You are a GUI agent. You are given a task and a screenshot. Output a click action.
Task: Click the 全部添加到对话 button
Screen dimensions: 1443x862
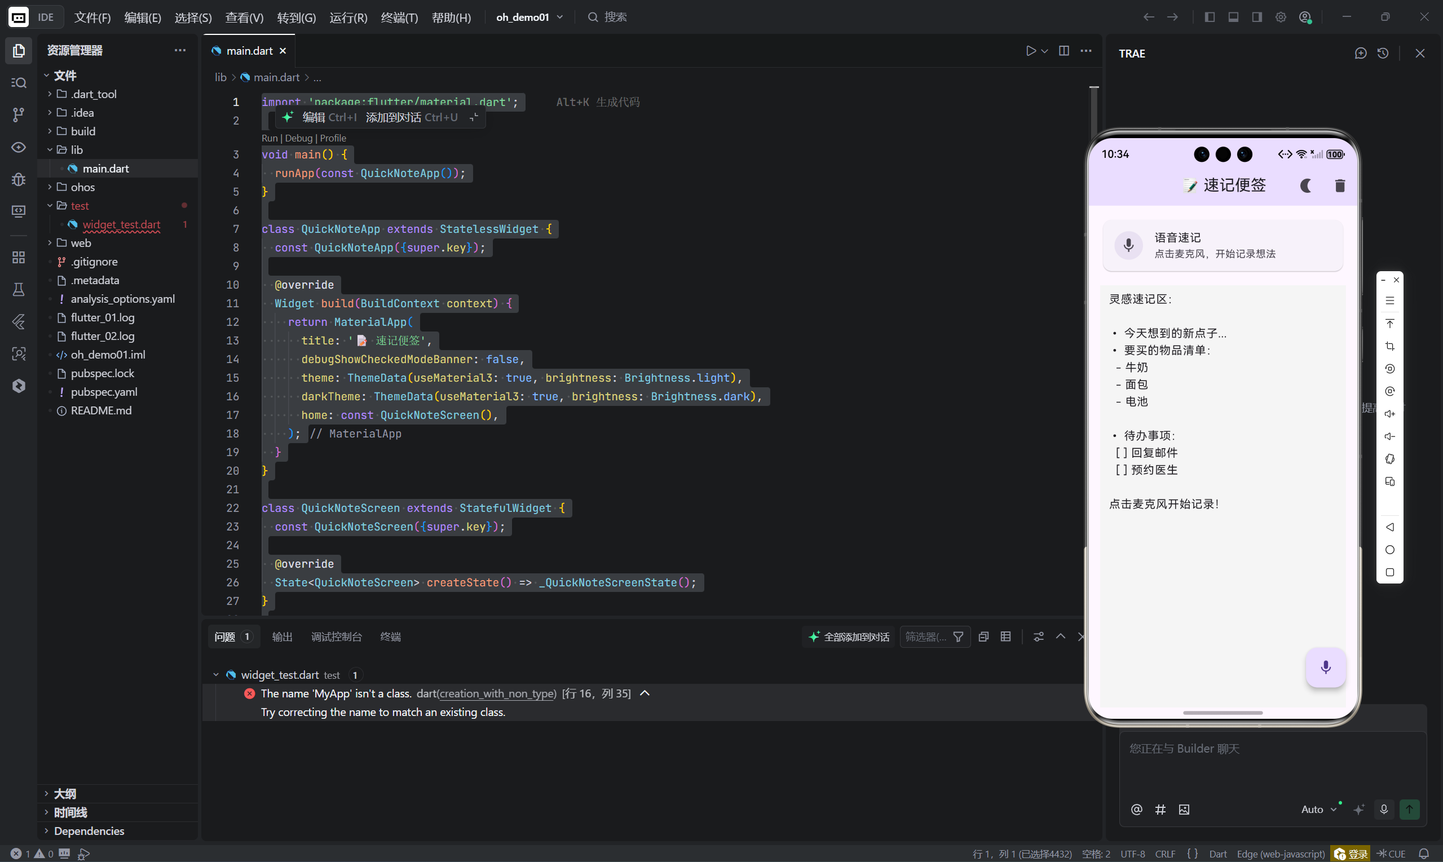click(x=849, y=636)
